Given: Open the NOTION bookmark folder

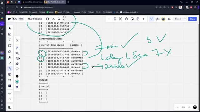Looking at the screenshot, I should tap(23, 12).
